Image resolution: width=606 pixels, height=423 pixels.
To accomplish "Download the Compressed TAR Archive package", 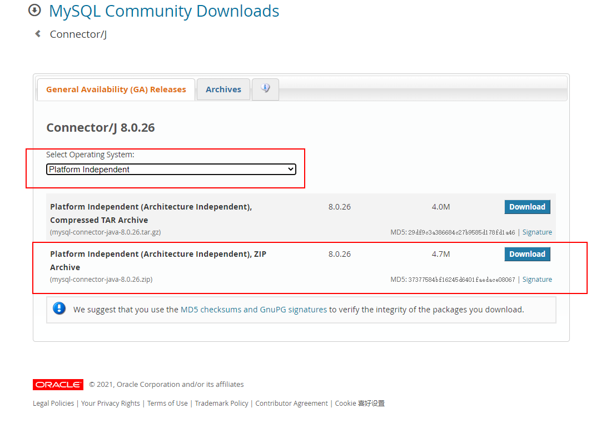I will point(527,207).
